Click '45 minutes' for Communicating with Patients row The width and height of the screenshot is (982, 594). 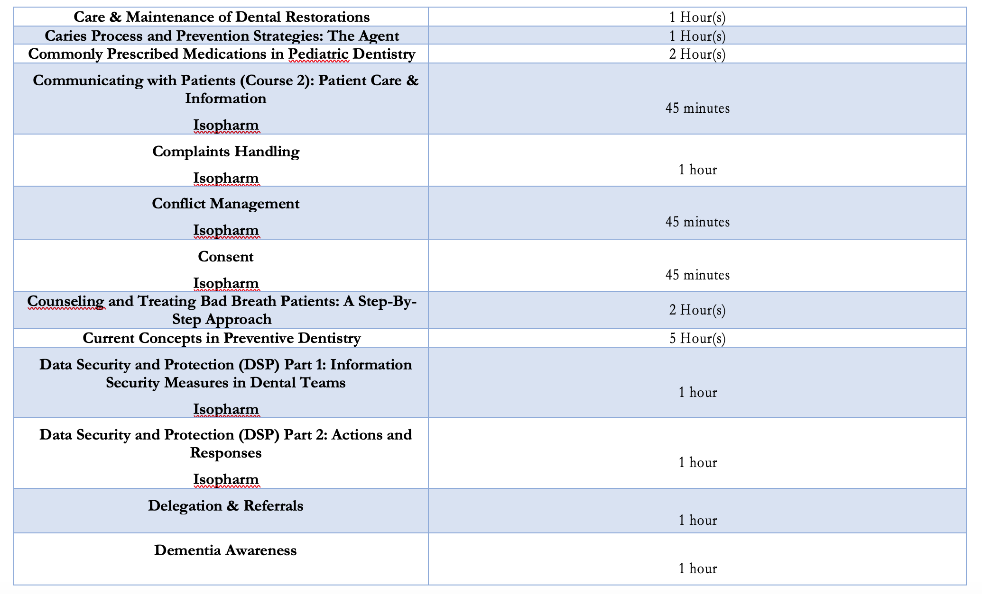pos(697,108)
